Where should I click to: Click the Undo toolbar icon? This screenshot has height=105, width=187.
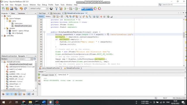click(21, 8)
